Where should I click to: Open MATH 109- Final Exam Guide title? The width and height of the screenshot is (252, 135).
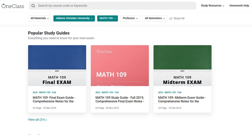tap(54, 99)
